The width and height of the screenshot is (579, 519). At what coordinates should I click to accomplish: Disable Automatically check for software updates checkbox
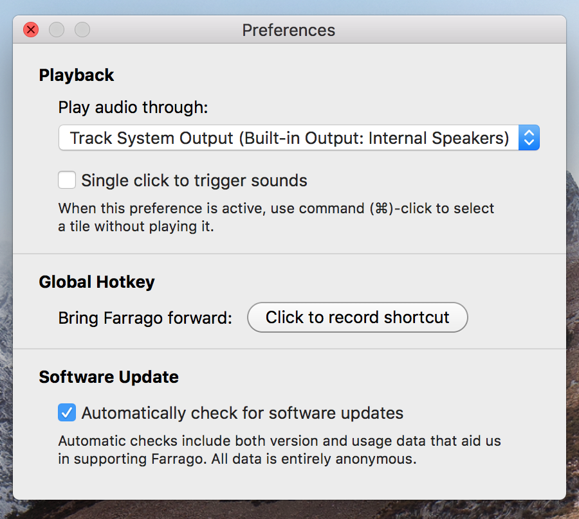(x=67, y=412)
